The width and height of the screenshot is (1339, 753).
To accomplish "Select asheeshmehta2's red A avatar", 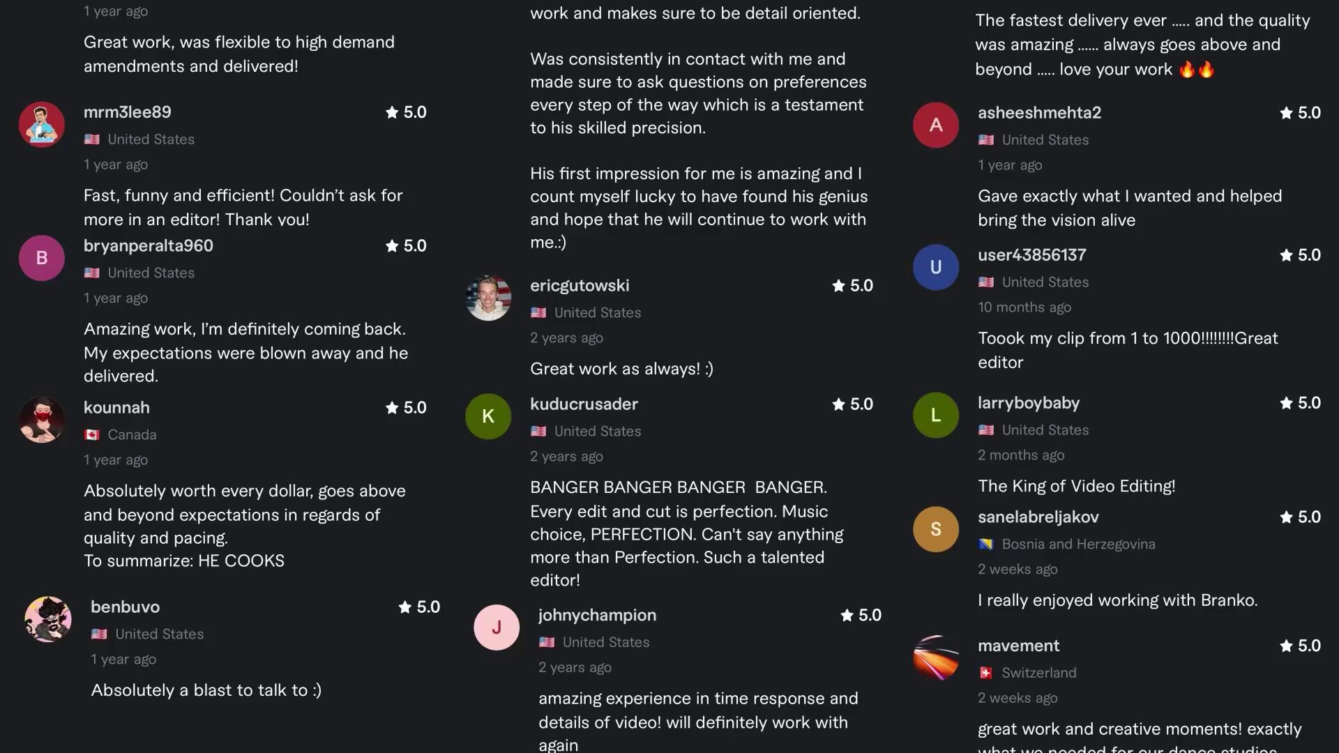I will (936, 125).
